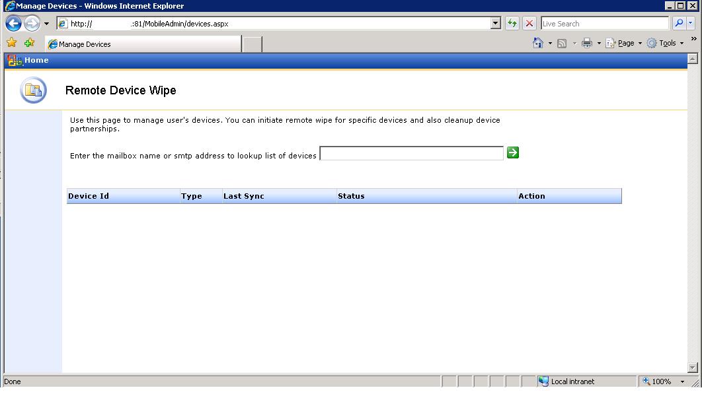Click the browser Back arrow button
The height and width of the screenshot is (396, 702).
tap(13, 23)
